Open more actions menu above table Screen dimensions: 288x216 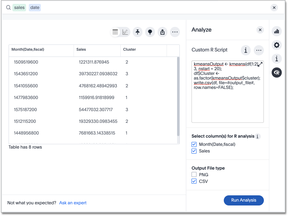click(175, 32)
